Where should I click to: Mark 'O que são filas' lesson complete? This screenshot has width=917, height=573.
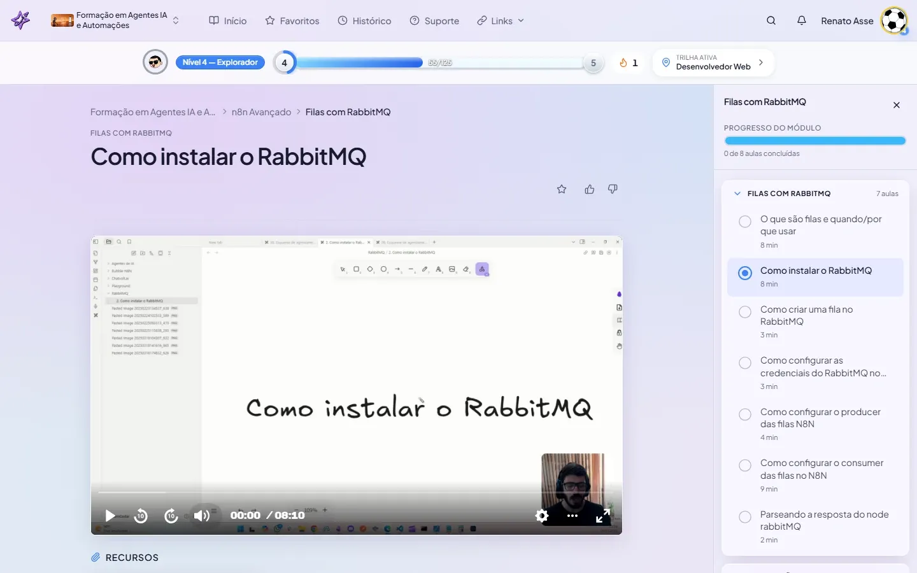[744, 222]
